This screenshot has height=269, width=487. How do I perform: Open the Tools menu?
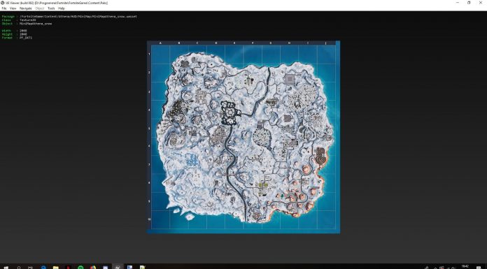tap(51, 8)
